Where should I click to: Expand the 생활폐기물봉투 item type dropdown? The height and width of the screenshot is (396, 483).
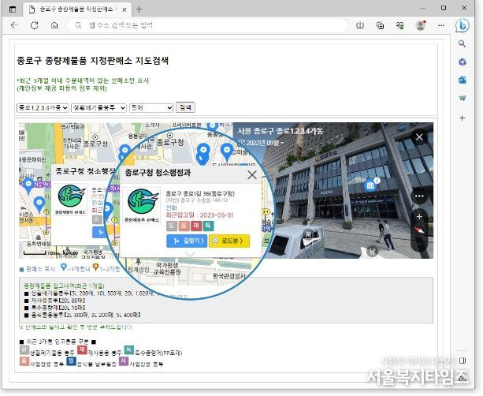pyautogui.click(x=98, y=107)
